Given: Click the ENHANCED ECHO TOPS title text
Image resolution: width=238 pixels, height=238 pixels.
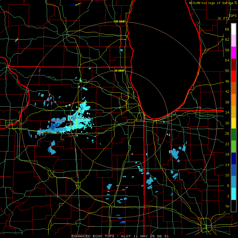Looking at the screenshot, I should 93,236.
